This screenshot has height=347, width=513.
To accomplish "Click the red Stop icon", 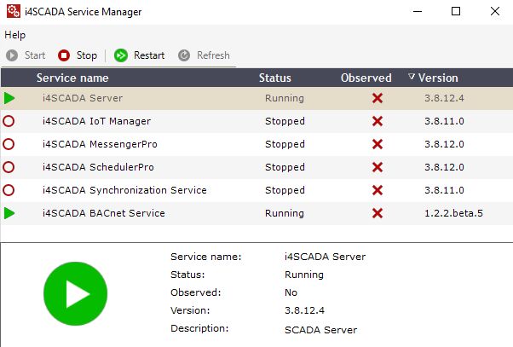I will tap(64, 55).
